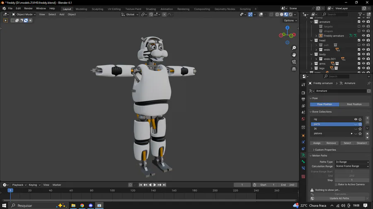Enable the targets collection checkbox
Viewport: 373px width, 209px height.
(359, 26)
